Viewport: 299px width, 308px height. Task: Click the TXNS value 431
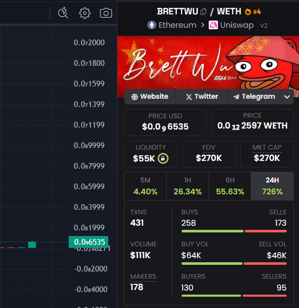click(137, 223)
